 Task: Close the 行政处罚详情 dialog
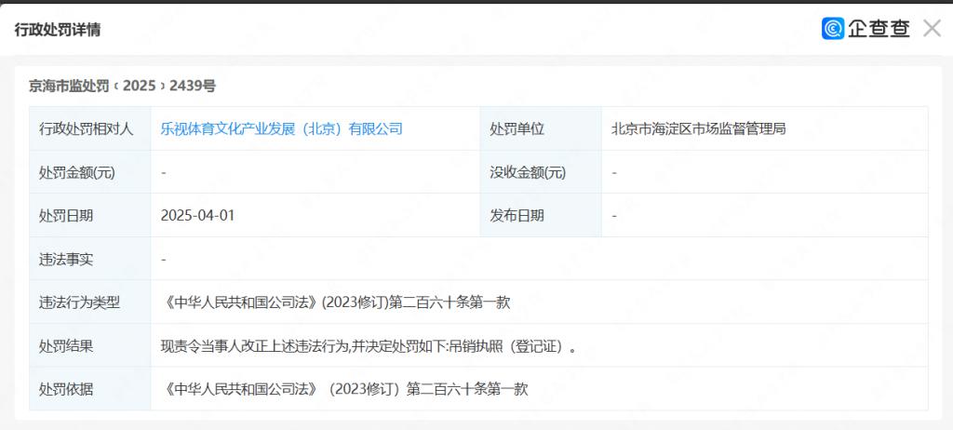click(932, 28)
